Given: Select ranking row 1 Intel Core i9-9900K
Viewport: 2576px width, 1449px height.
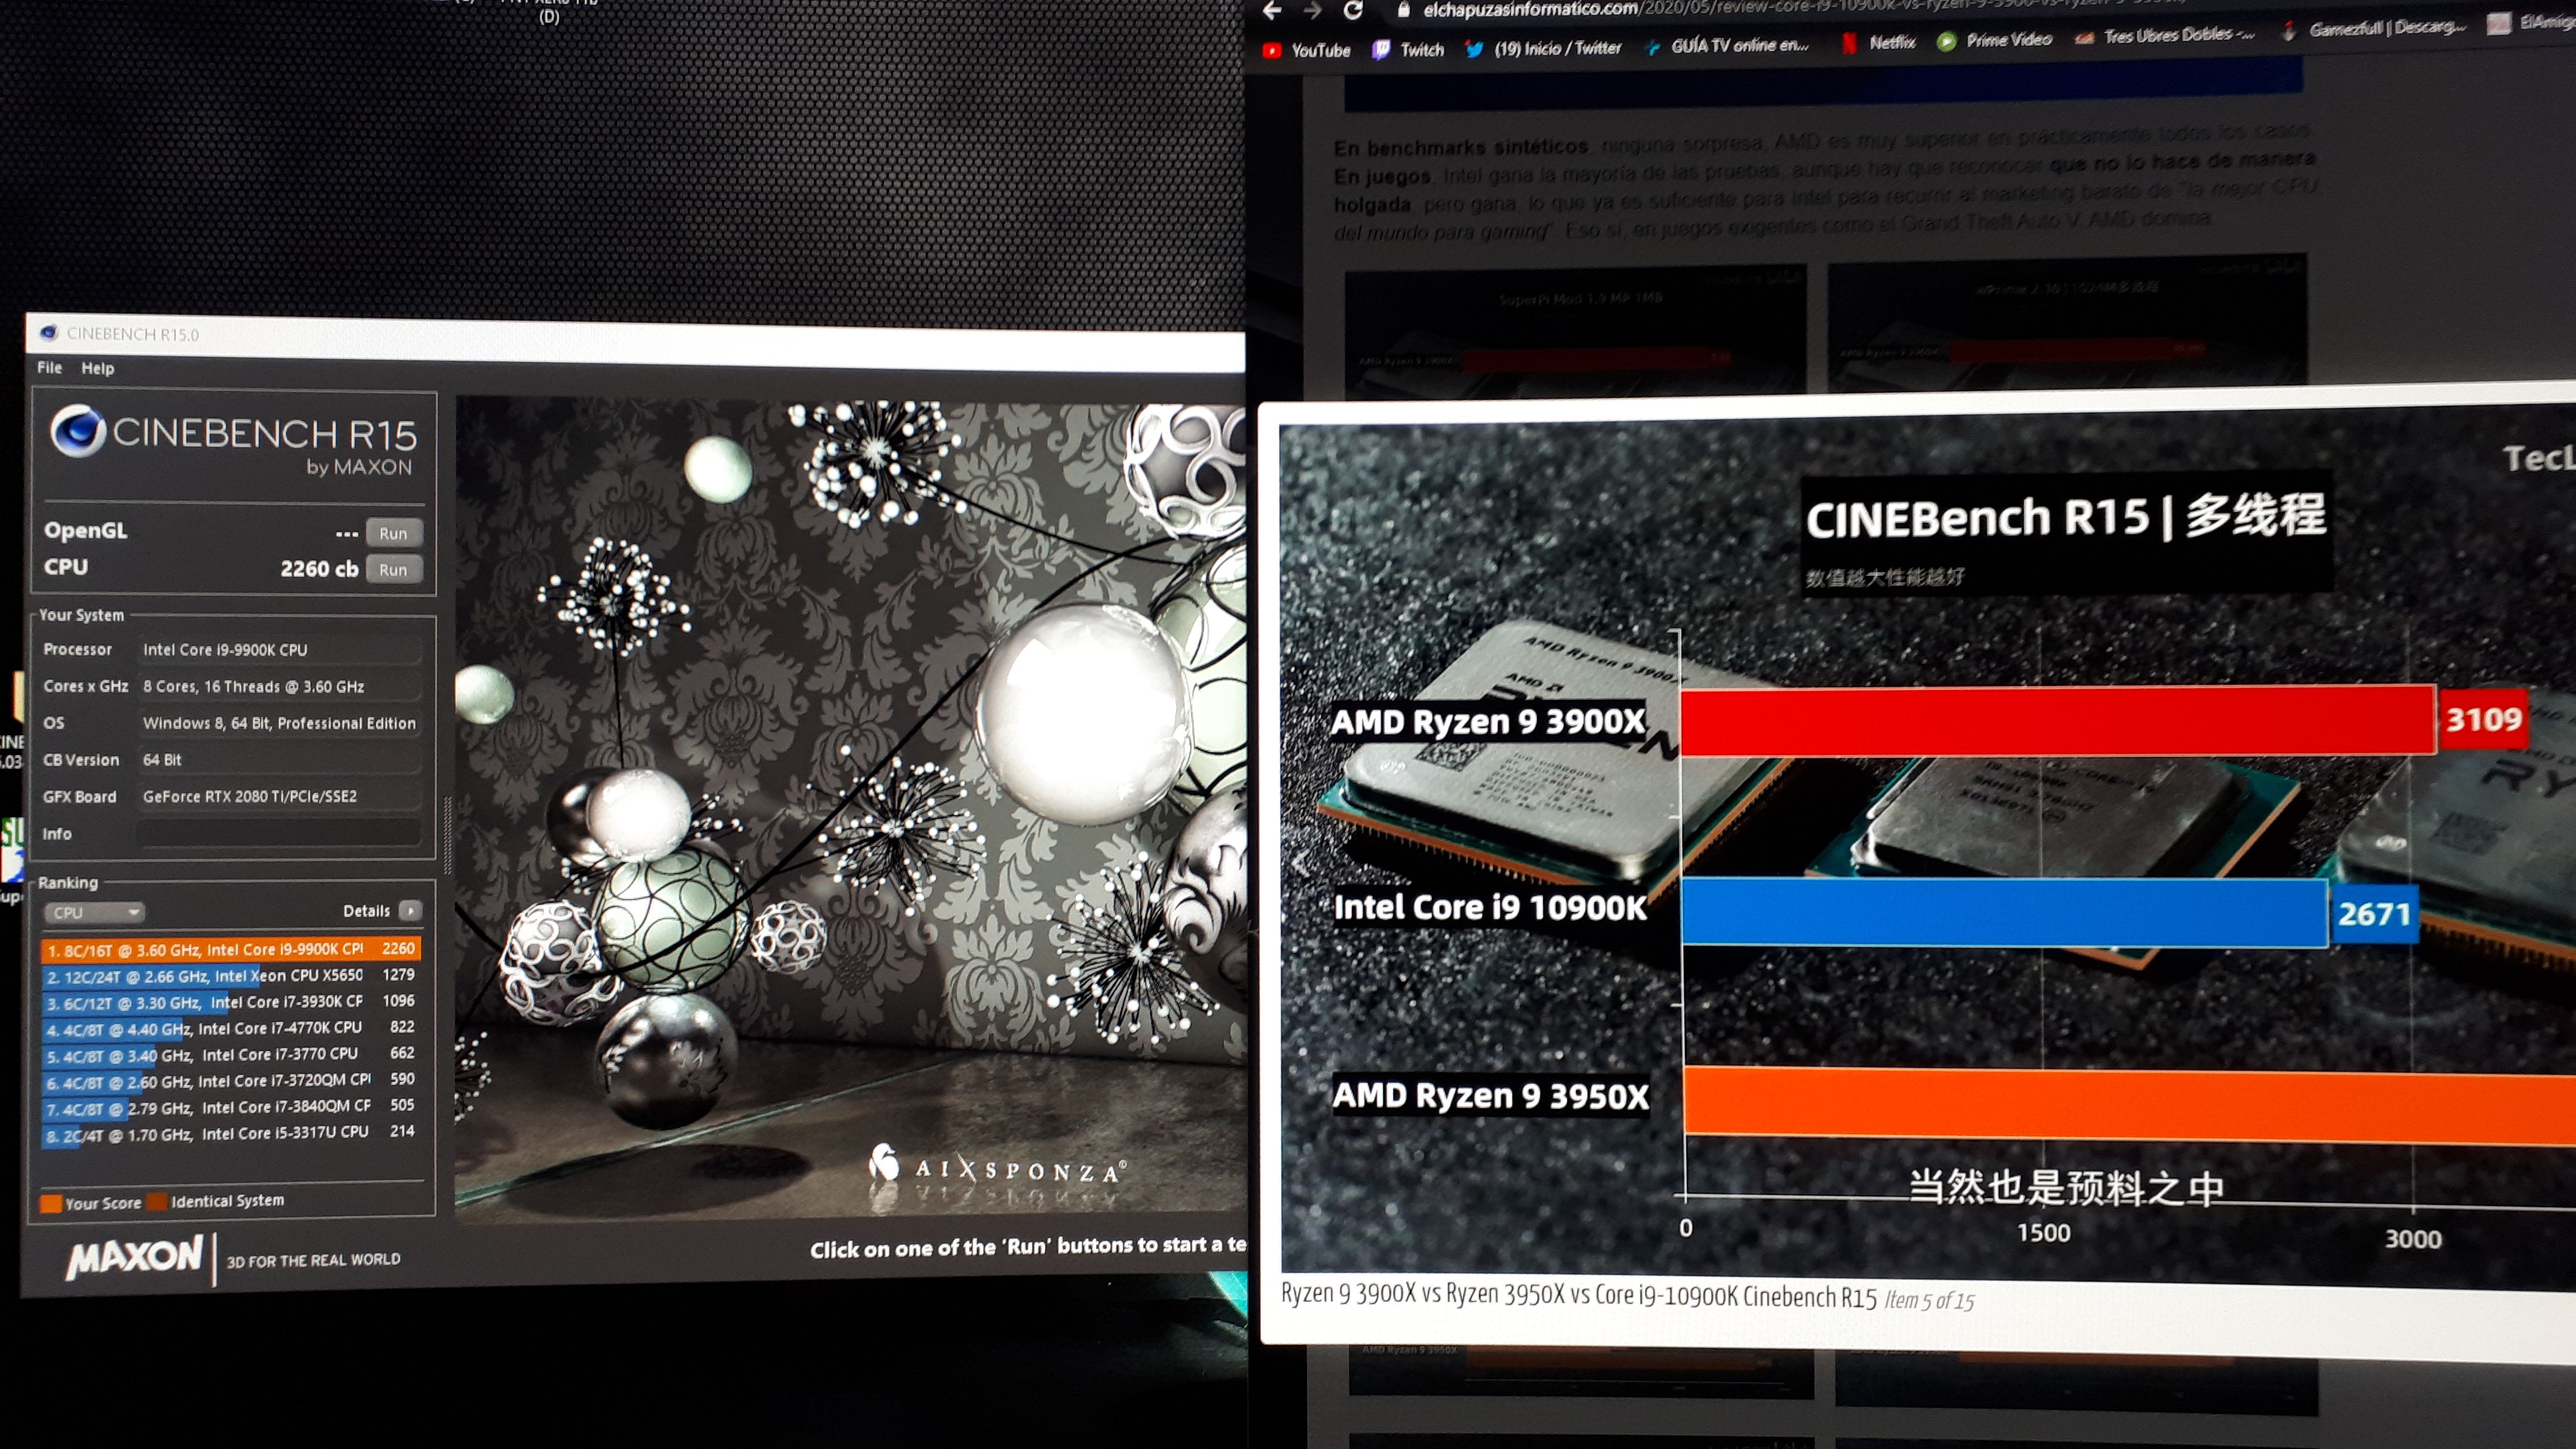Looking at the screenshot, I should pos(230,949).
